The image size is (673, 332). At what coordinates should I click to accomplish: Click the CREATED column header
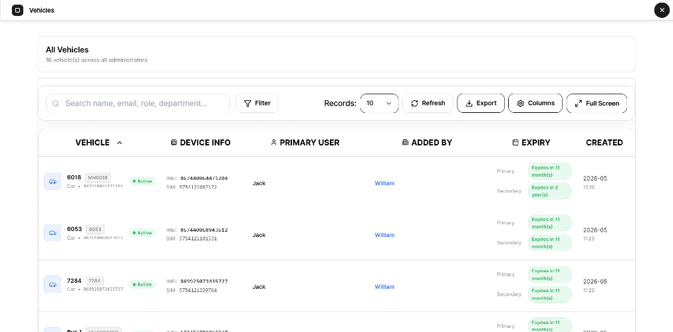tap(605, 143)
